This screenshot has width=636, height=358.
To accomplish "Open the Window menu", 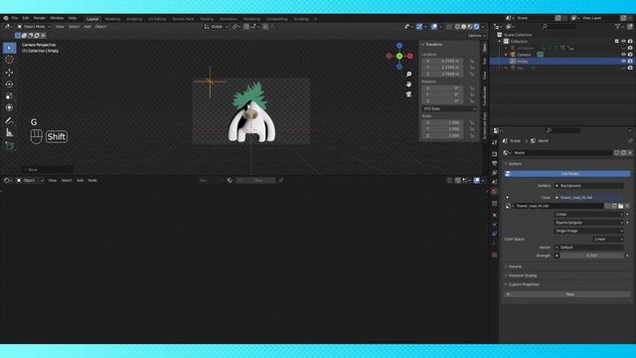I will pyautogui.click(x=57, y=18).
